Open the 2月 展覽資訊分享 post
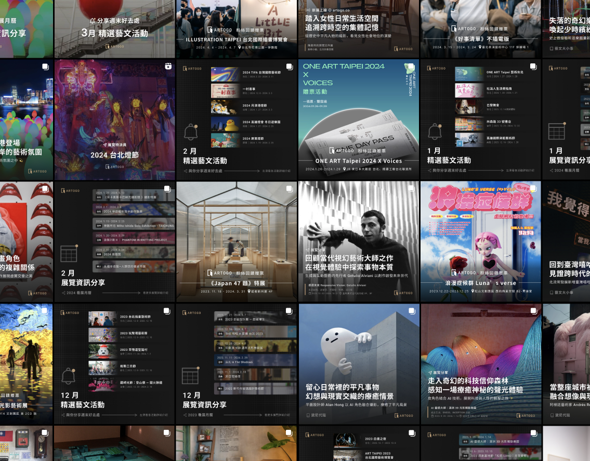590x461 pixels. click(114, 242)
